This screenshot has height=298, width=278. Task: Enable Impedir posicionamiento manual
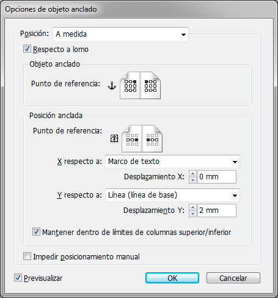click(x=27, y=256)
